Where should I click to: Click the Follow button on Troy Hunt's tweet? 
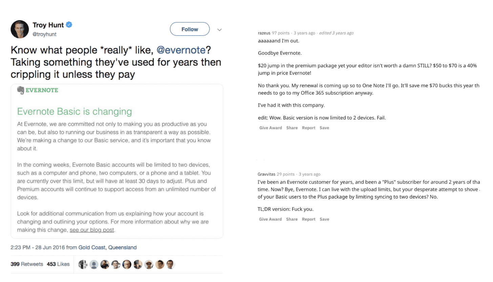[x=190, y=29]
